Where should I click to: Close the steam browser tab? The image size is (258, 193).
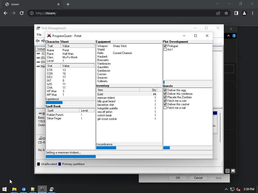(58, 4)
